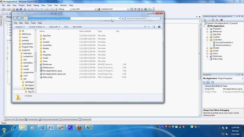Viewport: 244px width, 137px height.
Task: Open the Organize dropdown
Action: (x=20, y=27)
